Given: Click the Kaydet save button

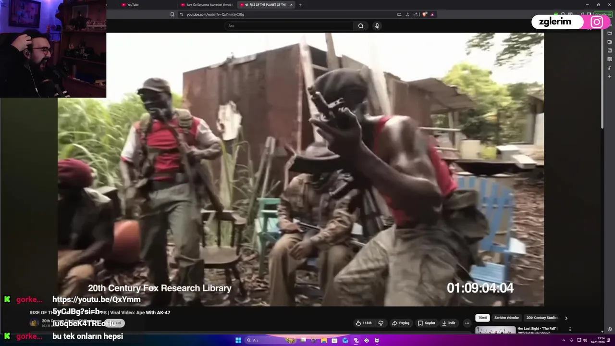Looking at the screenshot, I should pyautogui.click(x=427, y=323).
